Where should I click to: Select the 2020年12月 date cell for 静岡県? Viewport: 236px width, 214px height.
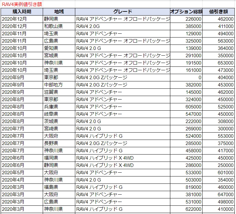click(x=22, y=19)
